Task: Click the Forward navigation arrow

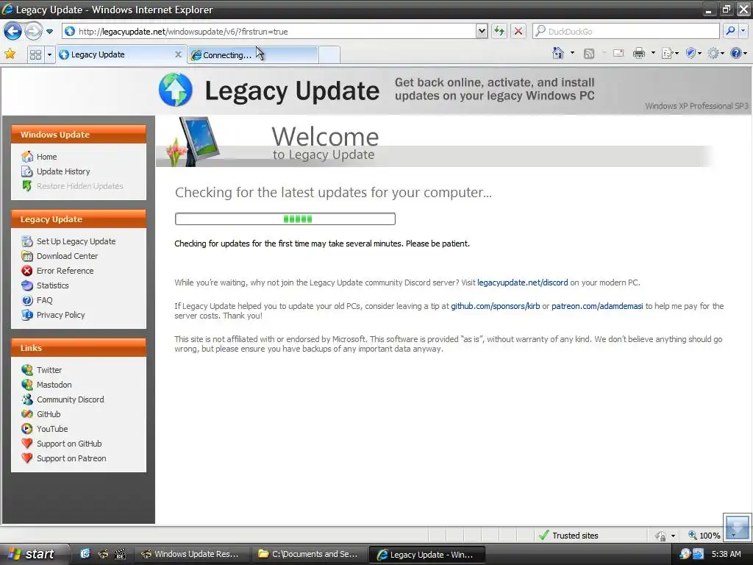Action: [33, 31]
